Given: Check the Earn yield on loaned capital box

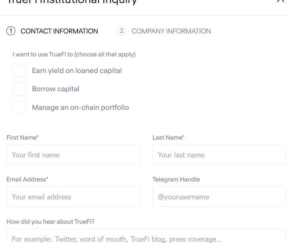Looking at the screenshot, I should pos(19,70).
